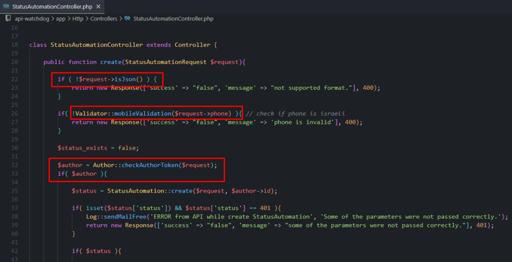Click the repository icon at the breadcrumb start
Image resolution: width=512 pixels, height=262 pixels.
point(8,18)
